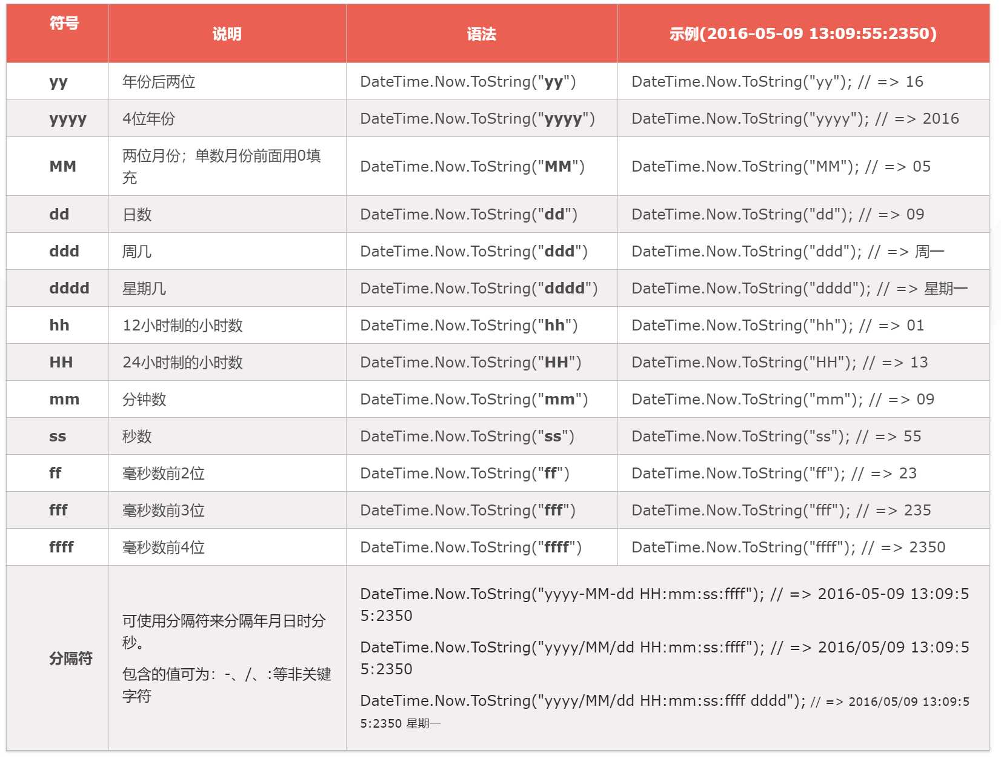The width and height of the screenshot is (1001, 761).
Task: Click example with ToString("ffff"); => 2350
Action: 788,547
